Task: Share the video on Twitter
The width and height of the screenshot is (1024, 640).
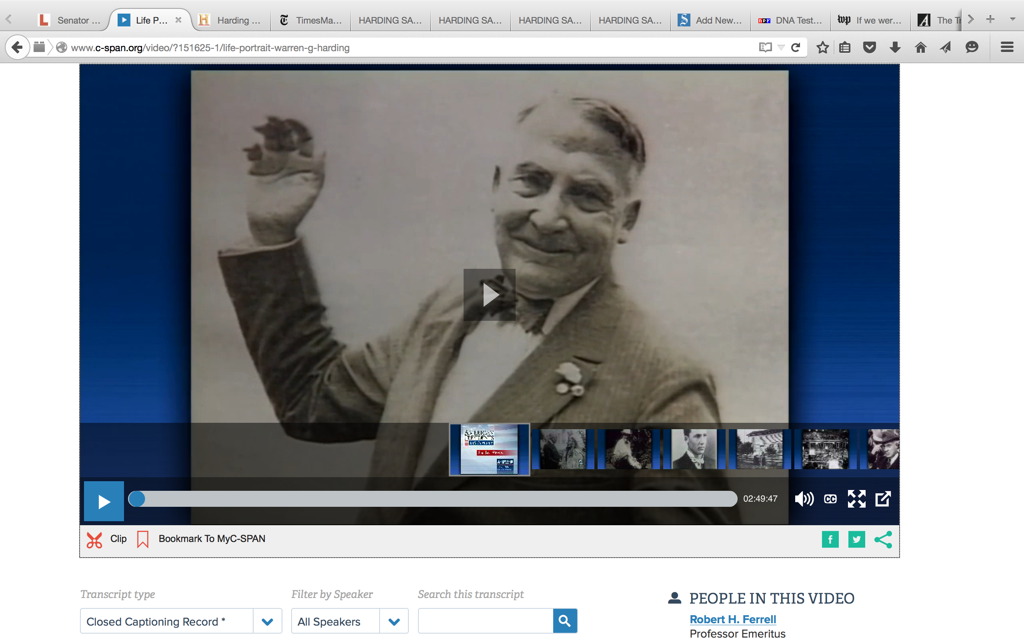Action: tap(856, 539)
